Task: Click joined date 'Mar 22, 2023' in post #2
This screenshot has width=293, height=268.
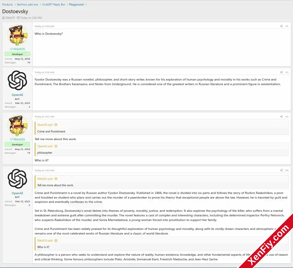Action: pos(23,103)
